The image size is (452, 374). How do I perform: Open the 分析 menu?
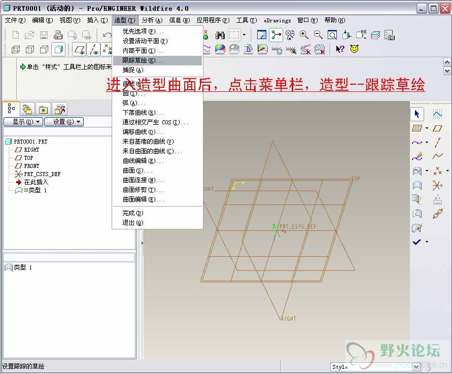click(152, 20)
